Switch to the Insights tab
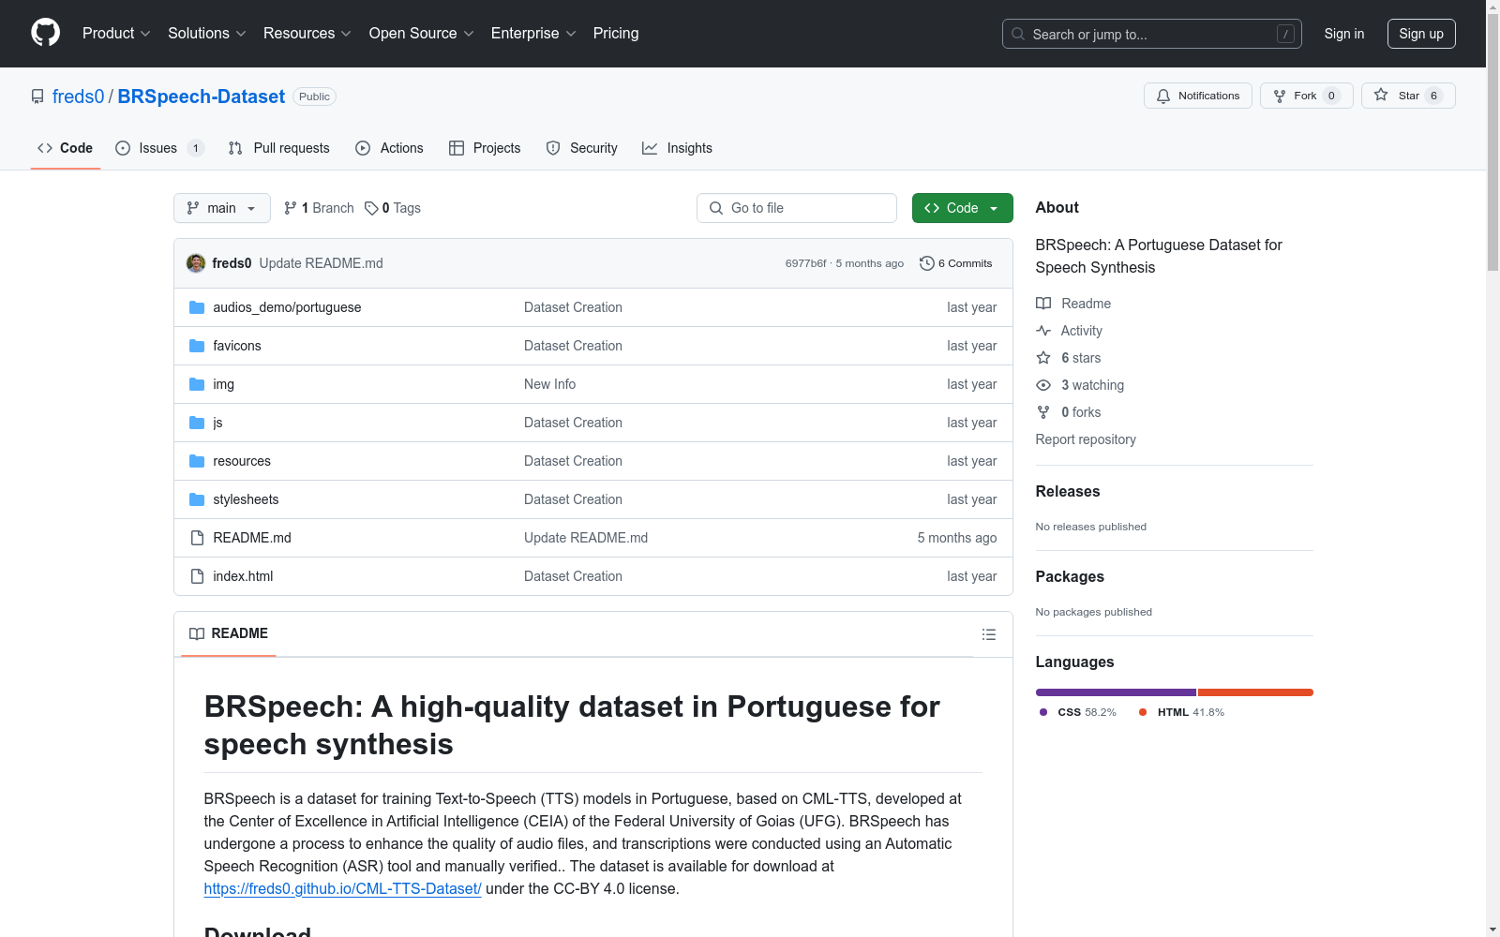 (x=677, y=148)
